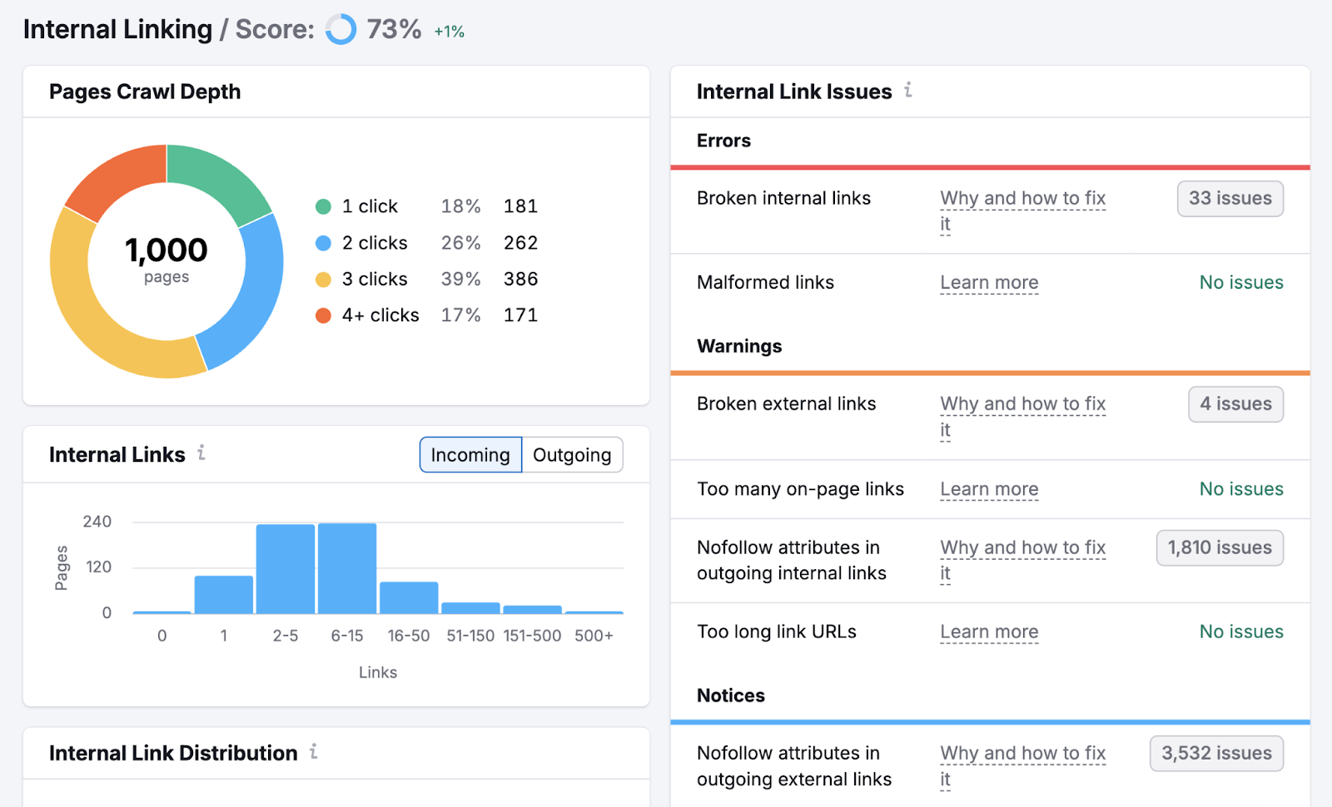The height and width of the screenshot is (807, 1332).
Task: Click the score progress ring next to 73%
Action: pos(341,29)
